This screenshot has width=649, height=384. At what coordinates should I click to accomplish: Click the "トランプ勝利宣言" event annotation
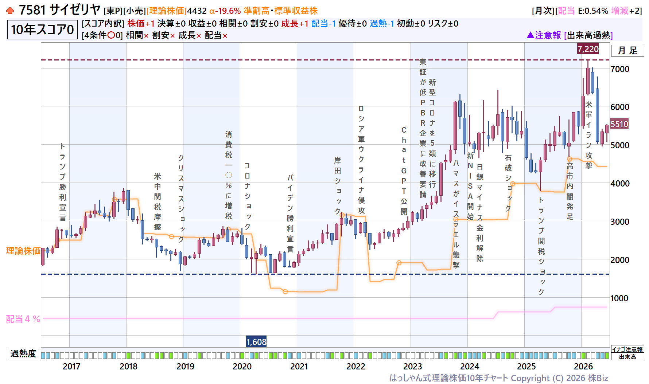(63, 182)
